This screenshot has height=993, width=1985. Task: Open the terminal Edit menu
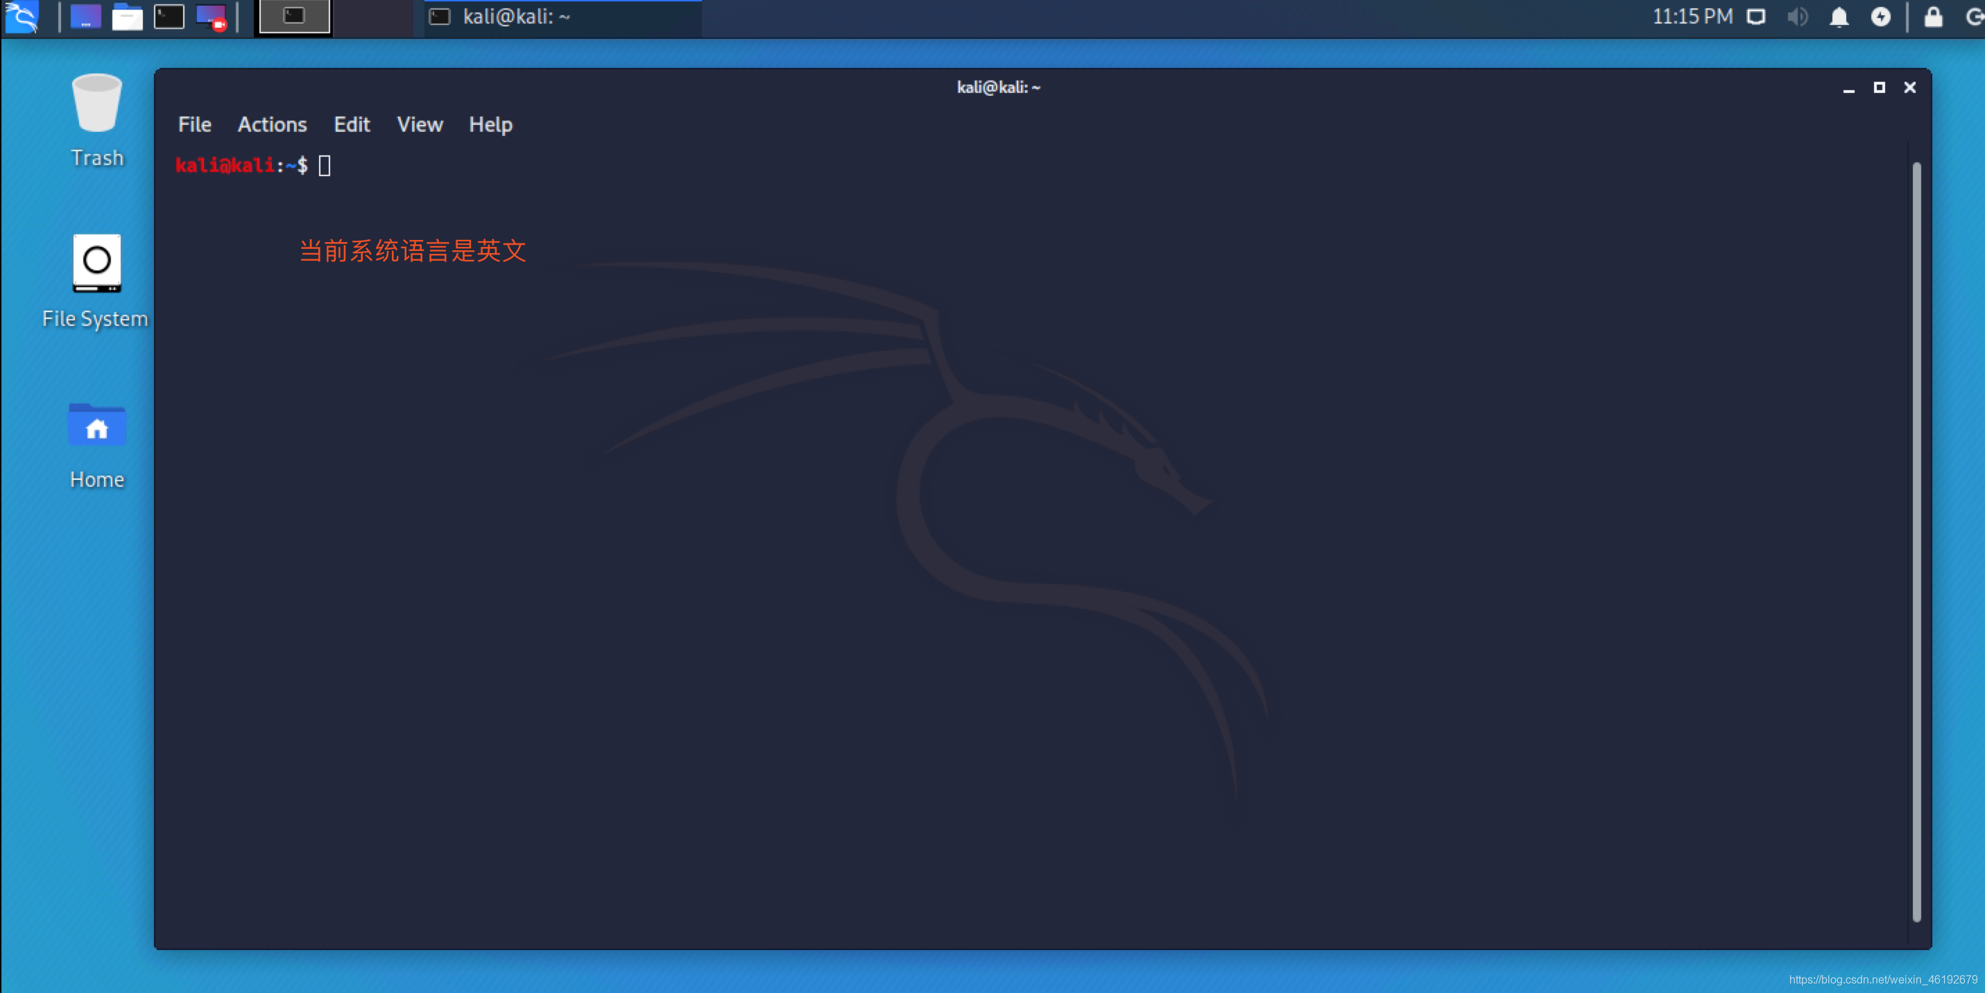pyautogui.click(x=352, y=124)
